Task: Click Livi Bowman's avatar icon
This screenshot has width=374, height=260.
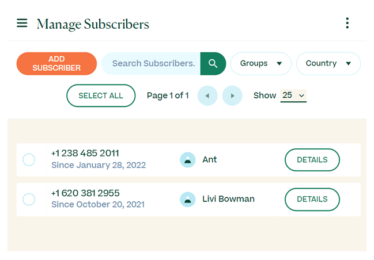Action: click(188, 200)
